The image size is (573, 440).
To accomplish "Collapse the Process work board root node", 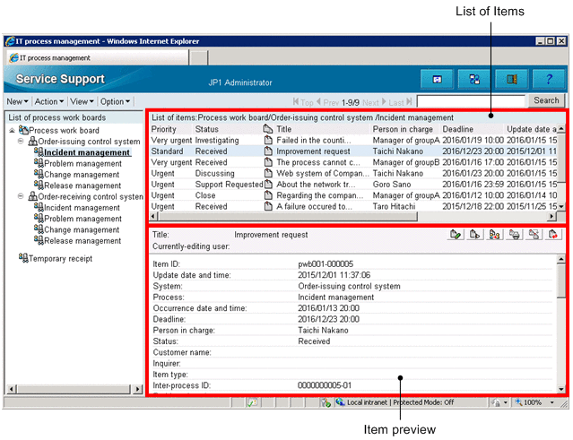I will coord(12,131).
